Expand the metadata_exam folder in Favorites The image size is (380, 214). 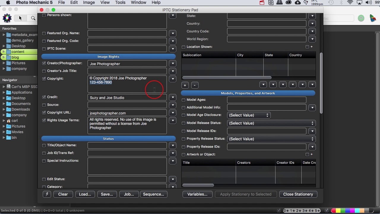[4, 35]
